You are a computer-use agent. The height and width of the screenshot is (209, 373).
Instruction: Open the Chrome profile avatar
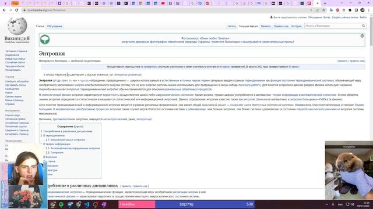363,10
